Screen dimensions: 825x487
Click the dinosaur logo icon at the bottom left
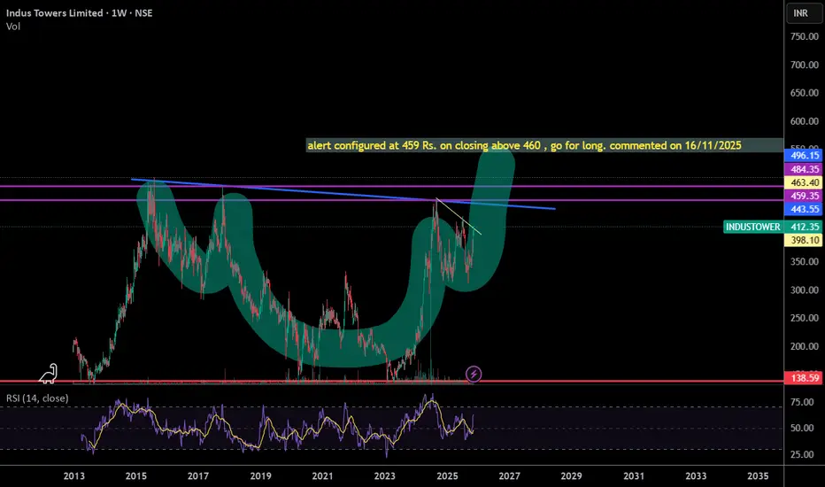tap(49, 374)
